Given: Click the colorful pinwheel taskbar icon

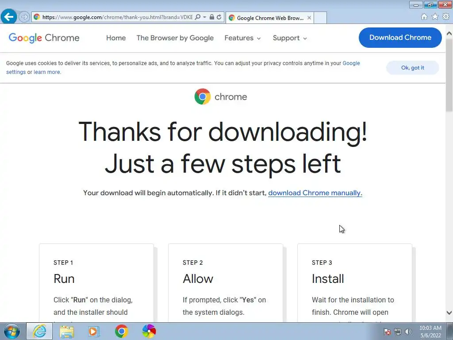Looking at the screenshot, I should tap(149, 331).
